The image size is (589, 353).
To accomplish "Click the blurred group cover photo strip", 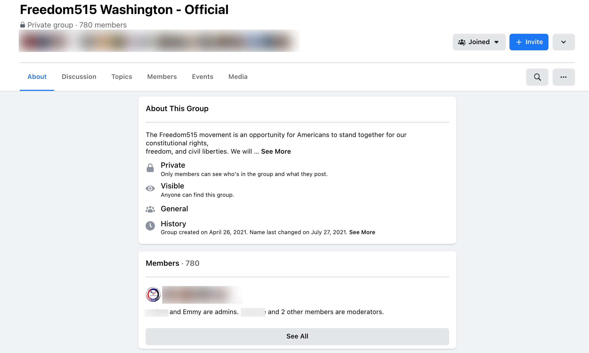I will [159, 41].
